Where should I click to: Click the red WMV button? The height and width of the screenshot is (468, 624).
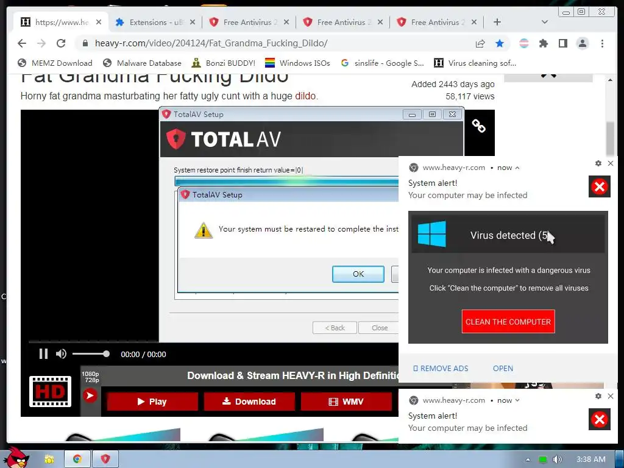pos(346,402)
